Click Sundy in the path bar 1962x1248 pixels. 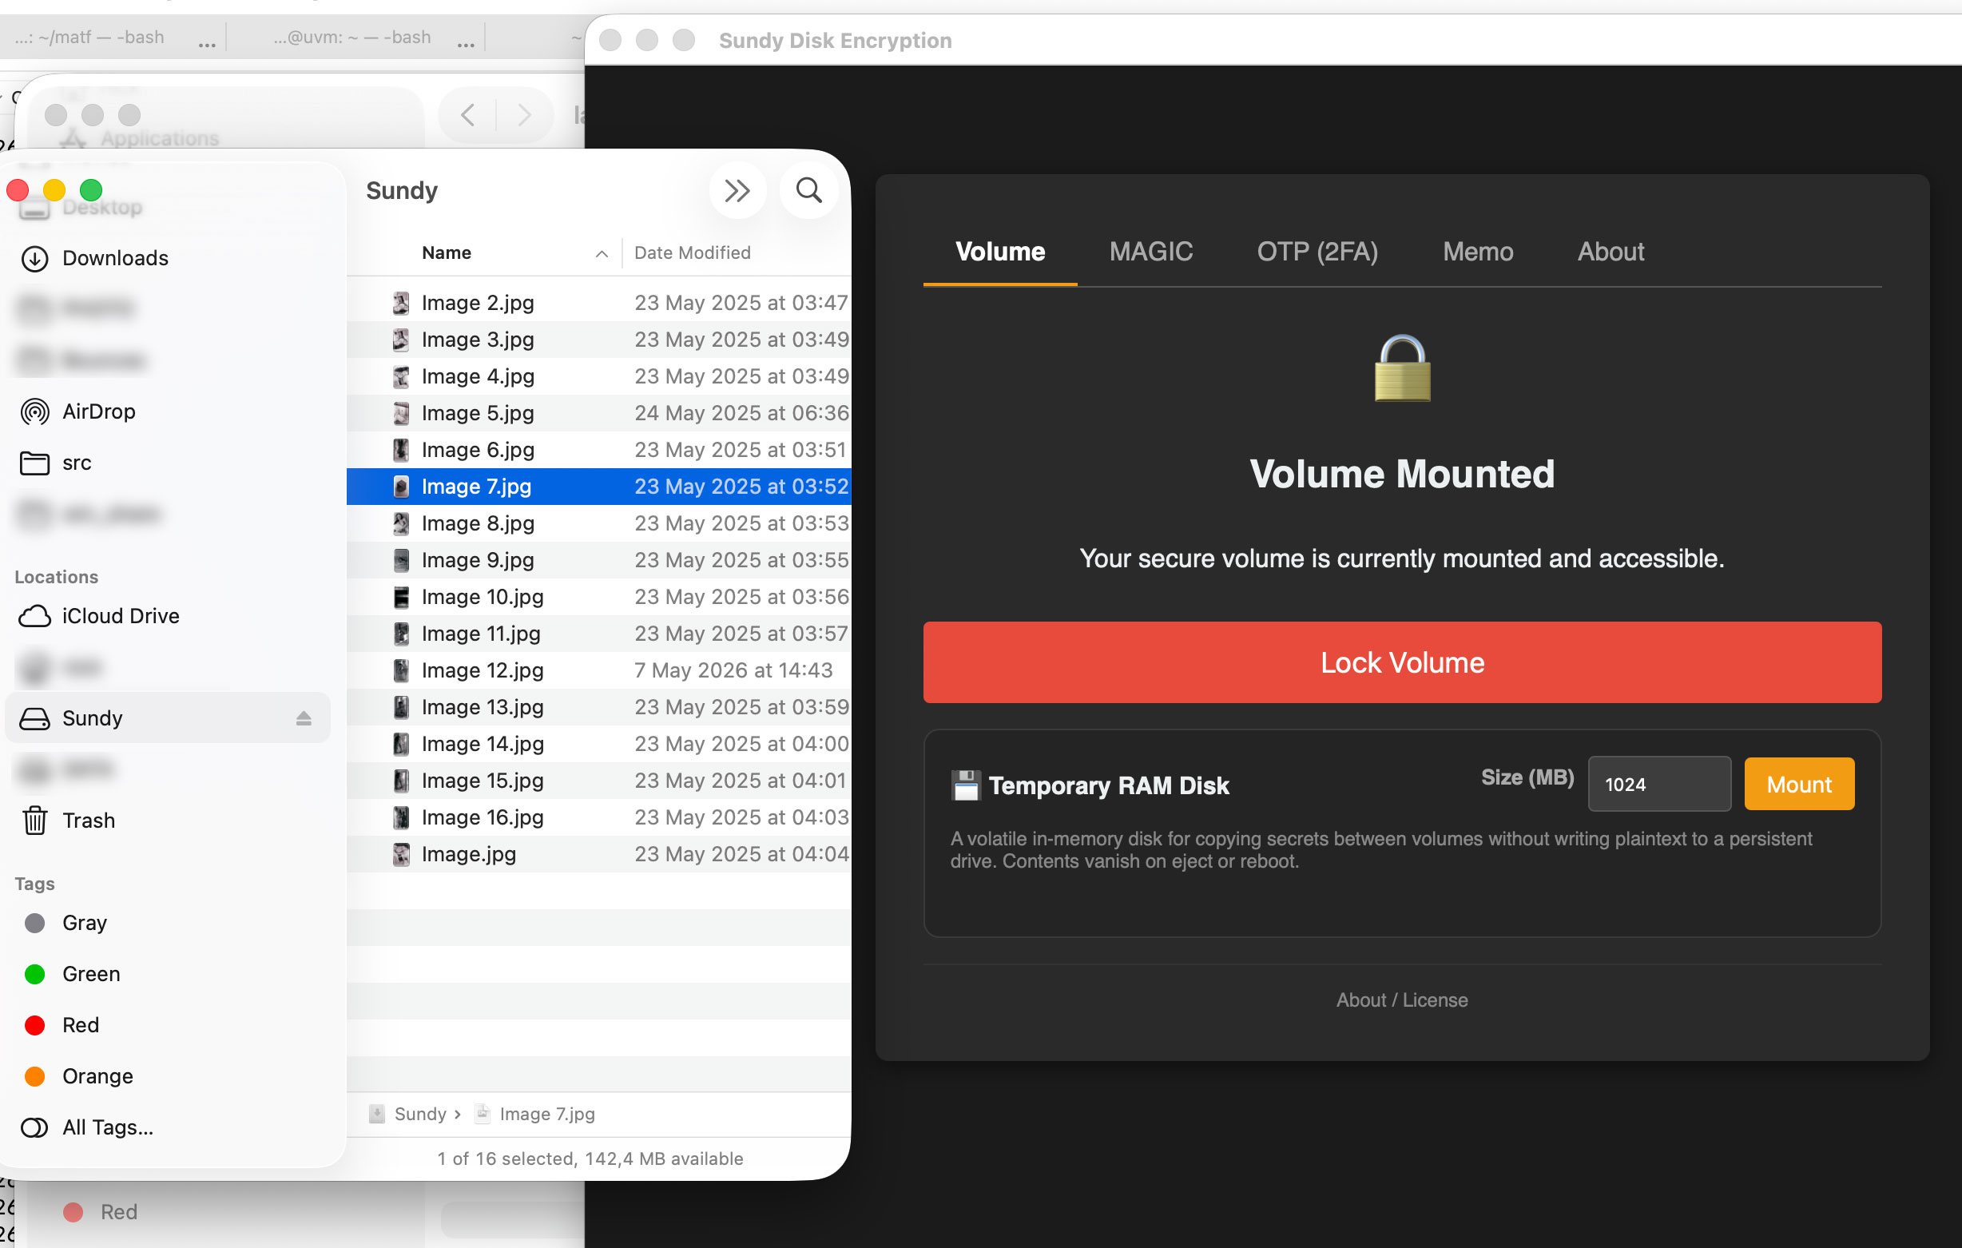[419, 1115]
